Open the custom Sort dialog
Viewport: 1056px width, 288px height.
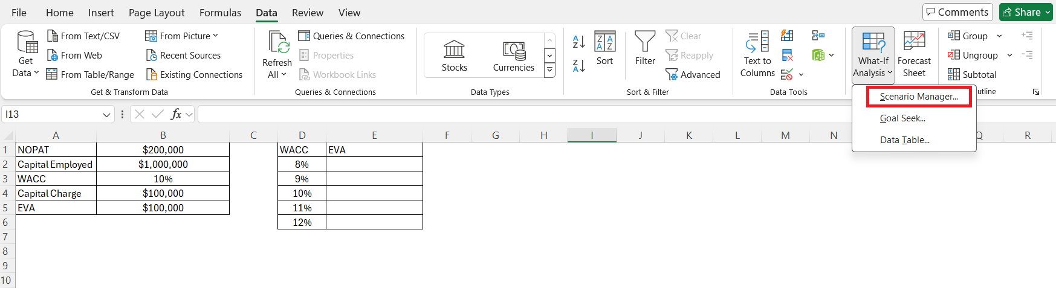click(604, 48)
